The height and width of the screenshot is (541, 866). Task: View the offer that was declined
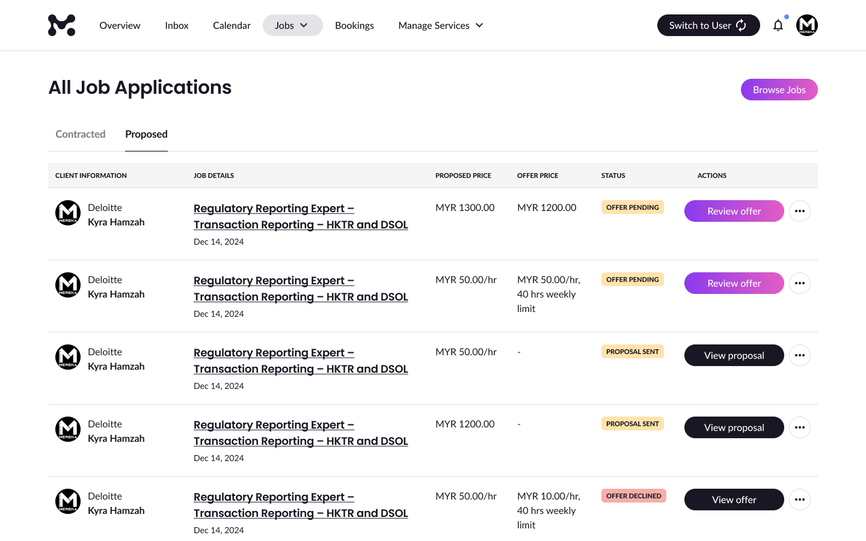pos(734,500)
